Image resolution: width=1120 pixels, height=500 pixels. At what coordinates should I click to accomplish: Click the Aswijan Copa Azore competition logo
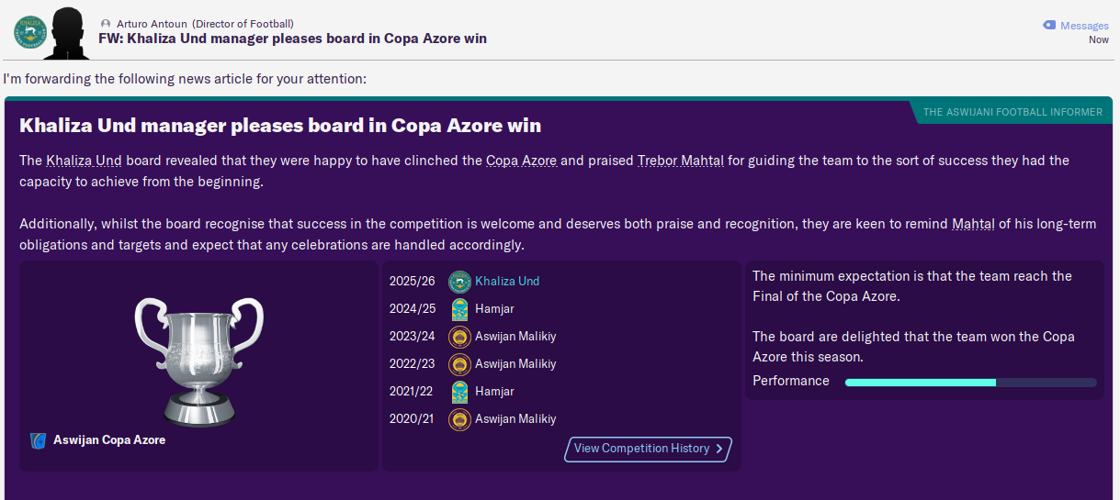tap(38, 440)
